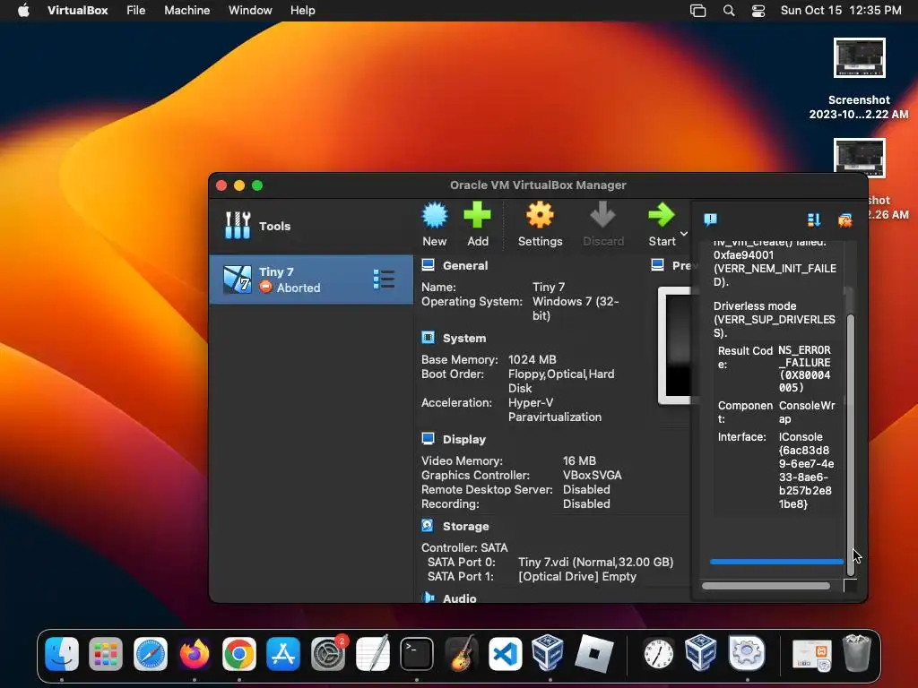
Task: Start the VM with the green arrow
Action: [x=662, y=215]
